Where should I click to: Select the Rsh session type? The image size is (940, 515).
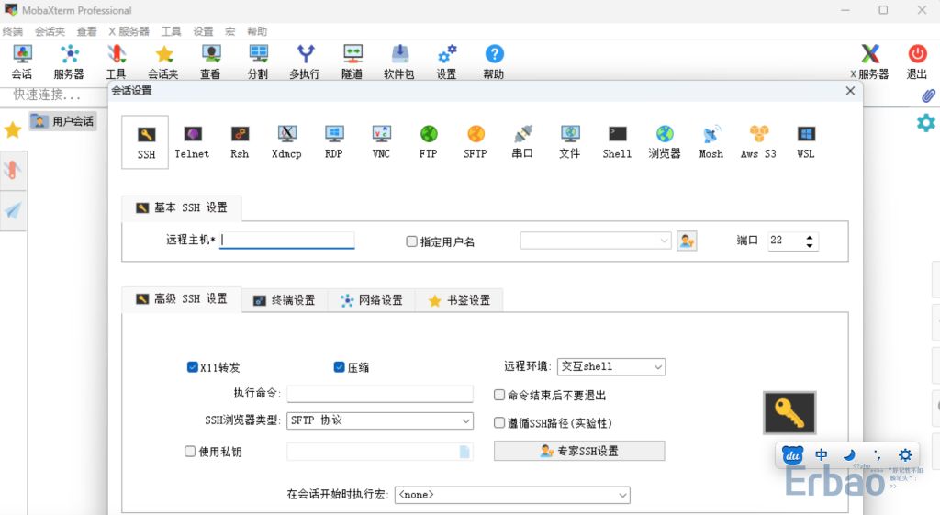click(x=240, y=142)
